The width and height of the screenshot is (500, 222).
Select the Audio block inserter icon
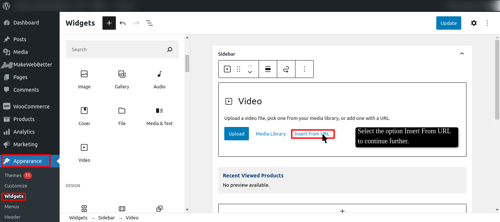pyautogui.click(x=159, y=74)
